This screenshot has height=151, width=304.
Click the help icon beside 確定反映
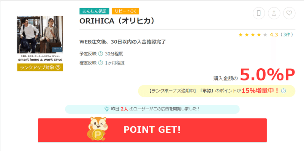100,63
